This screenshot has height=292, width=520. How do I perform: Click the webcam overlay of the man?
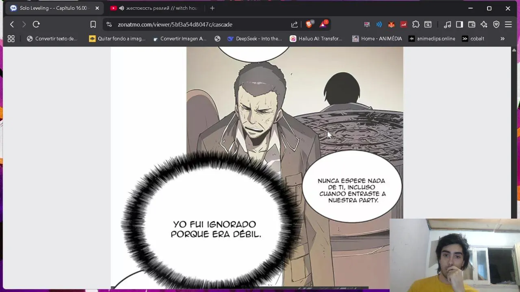455,255
